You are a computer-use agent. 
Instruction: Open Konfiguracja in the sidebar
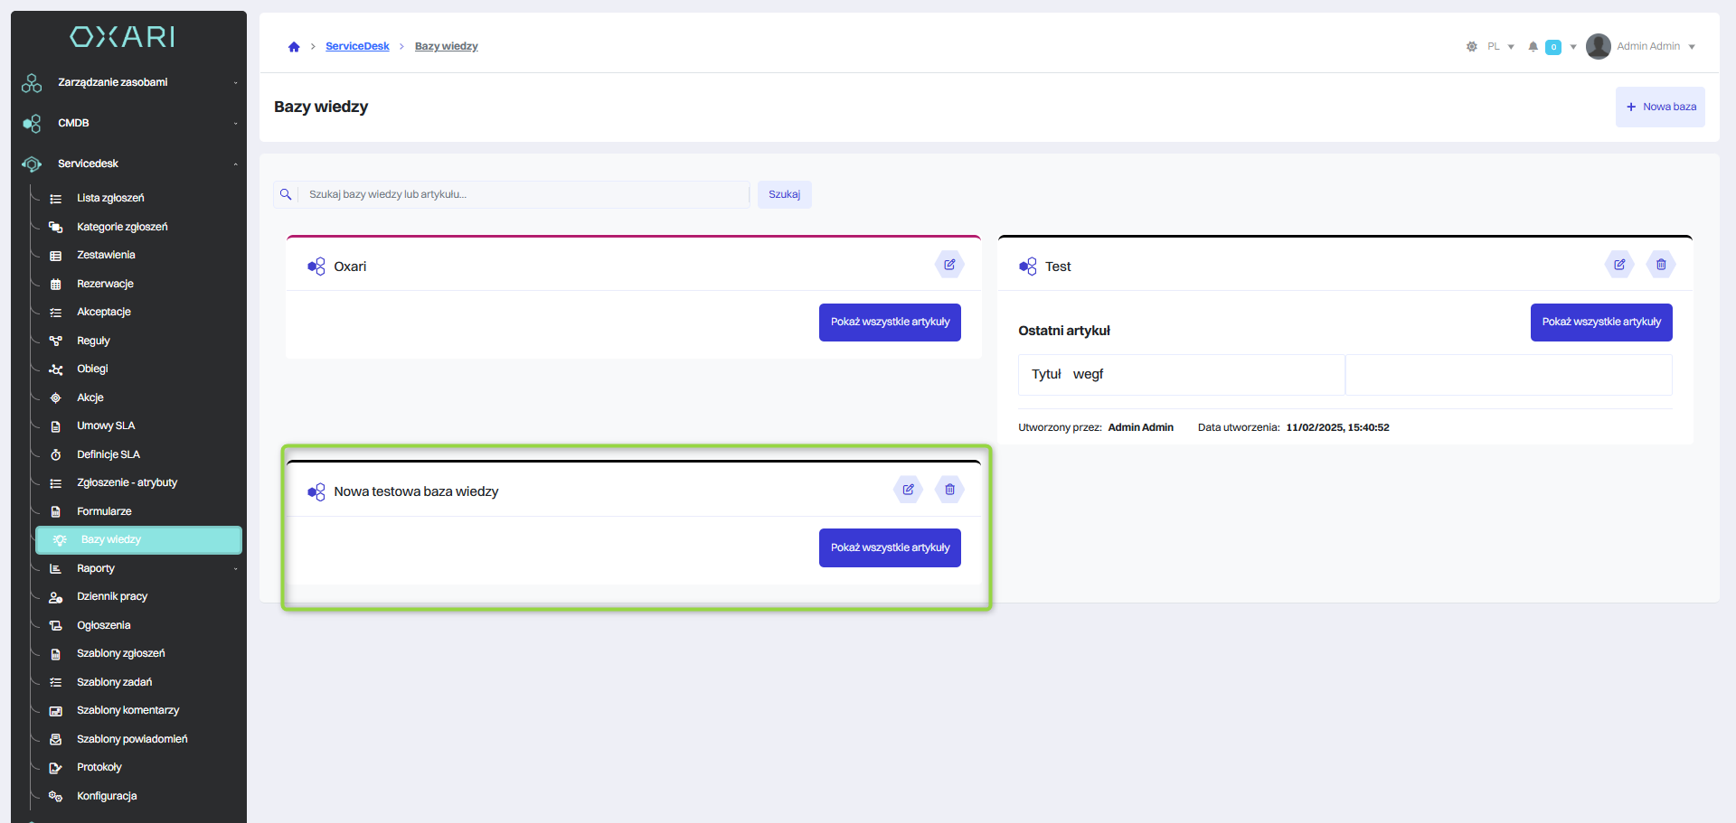(x=107, y=796)
